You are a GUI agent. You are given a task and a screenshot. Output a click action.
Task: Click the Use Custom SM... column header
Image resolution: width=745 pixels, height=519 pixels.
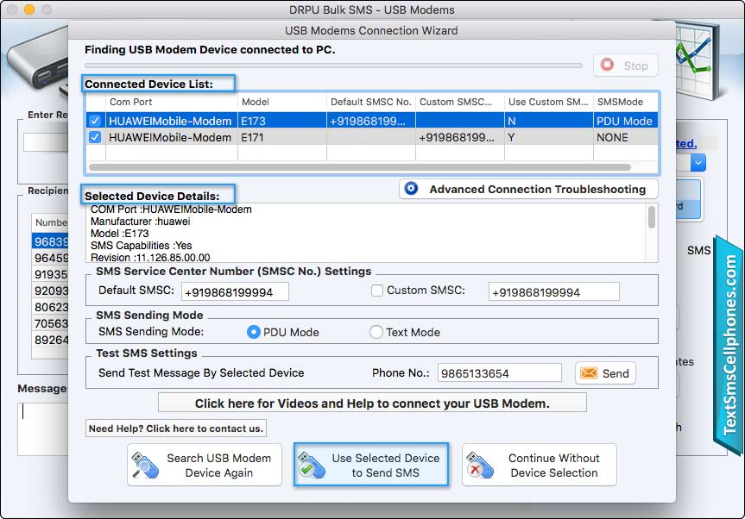tap(548, 102)
